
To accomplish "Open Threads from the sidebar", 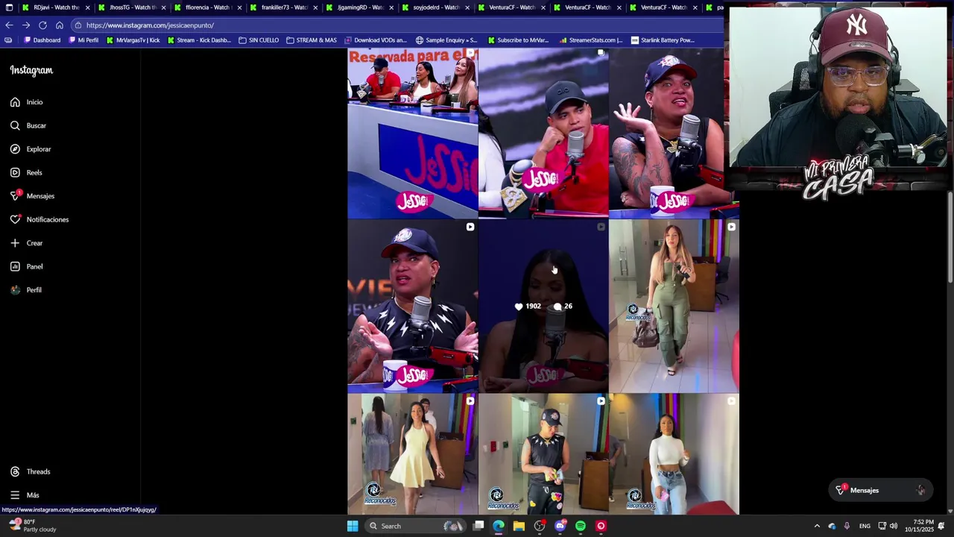I will click(x=30, y=471).
